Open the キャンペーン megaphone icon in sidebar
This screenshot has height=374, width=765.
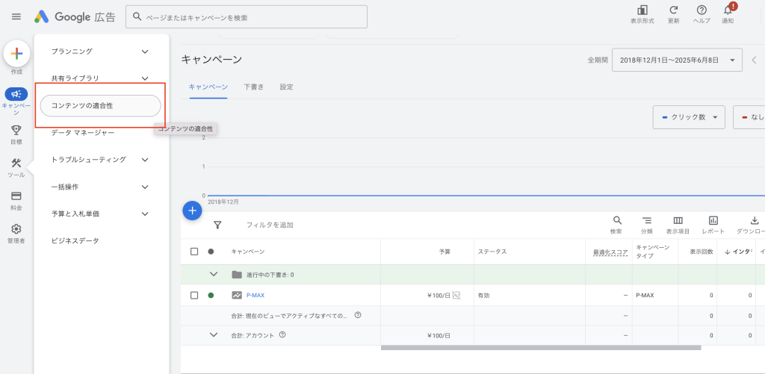(16, 94)
